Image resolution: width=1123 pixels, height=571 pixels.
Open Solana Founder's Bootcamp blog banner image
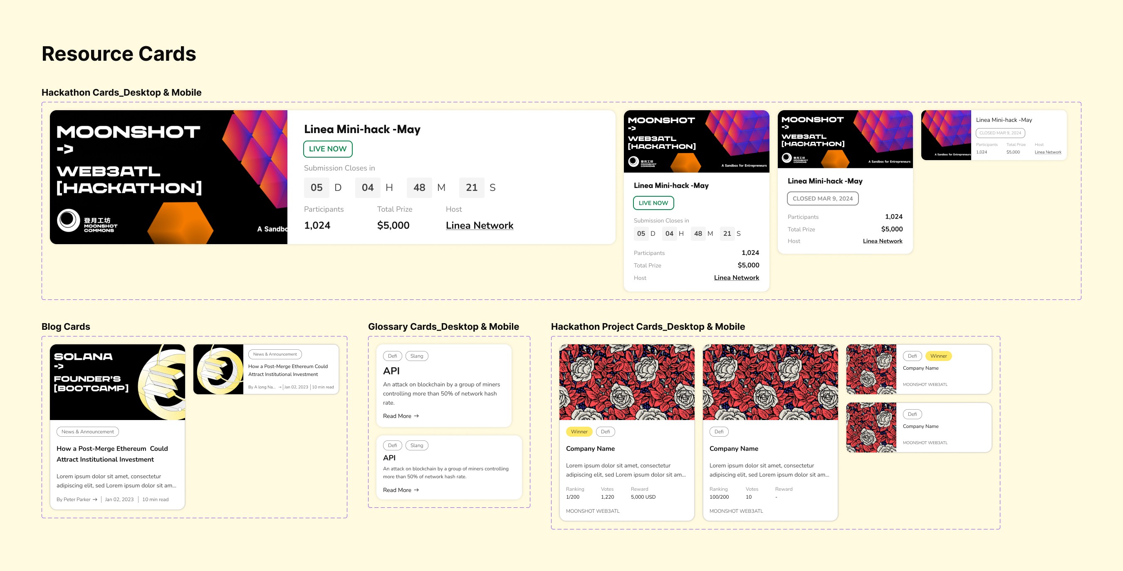tap(117, 382)
